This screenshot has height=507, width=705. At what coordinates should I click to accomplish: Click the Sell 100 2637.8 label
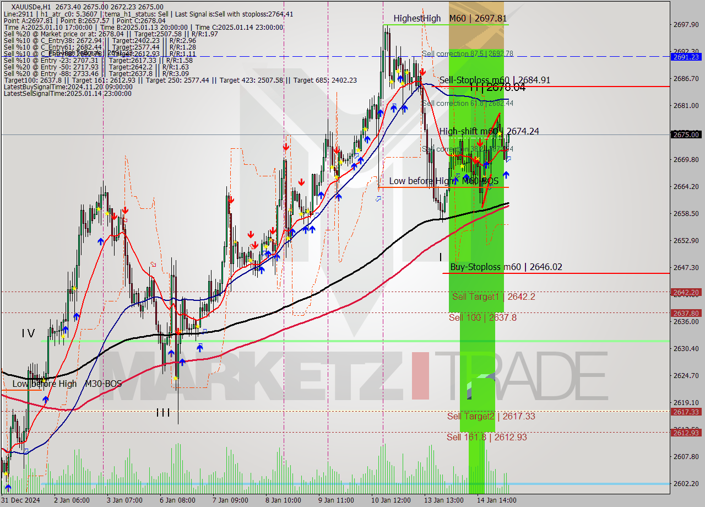coord(482,317)
